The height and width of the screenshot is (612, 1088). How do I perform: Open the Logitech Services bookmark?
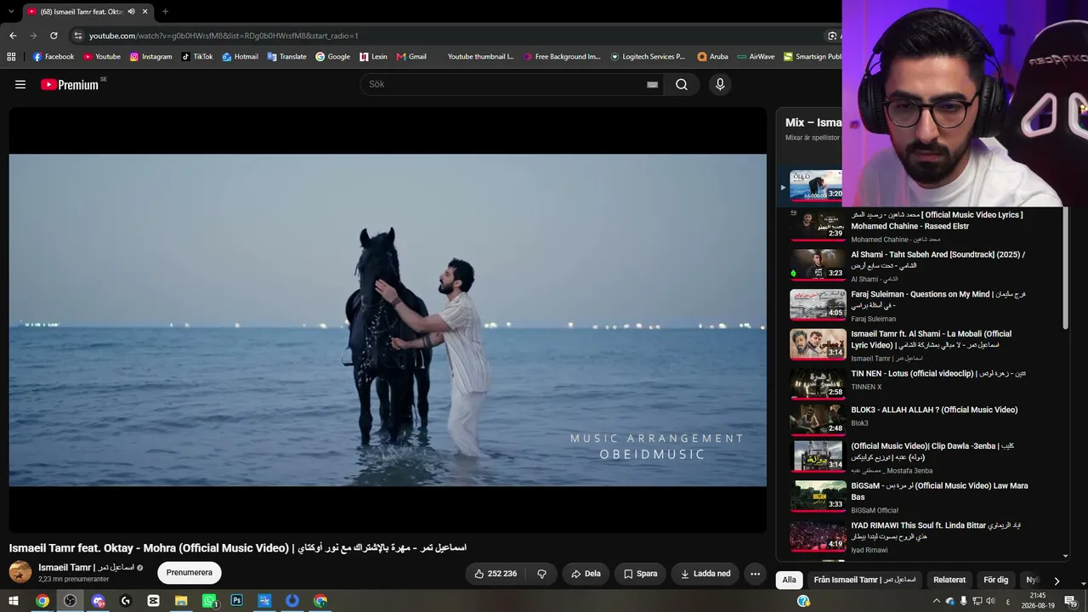[x=647, y=57]
